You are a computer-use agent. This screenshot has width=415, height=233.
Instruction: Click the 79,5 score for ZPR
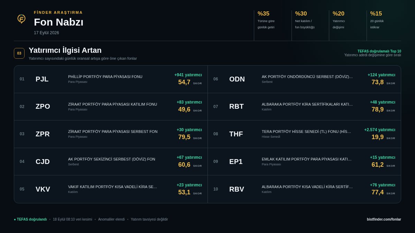pos(184,137)
